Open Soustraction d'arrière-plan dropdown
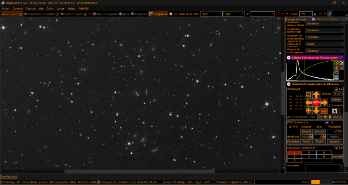This screenshot has height=185, width=348. (x=325, y=30)
